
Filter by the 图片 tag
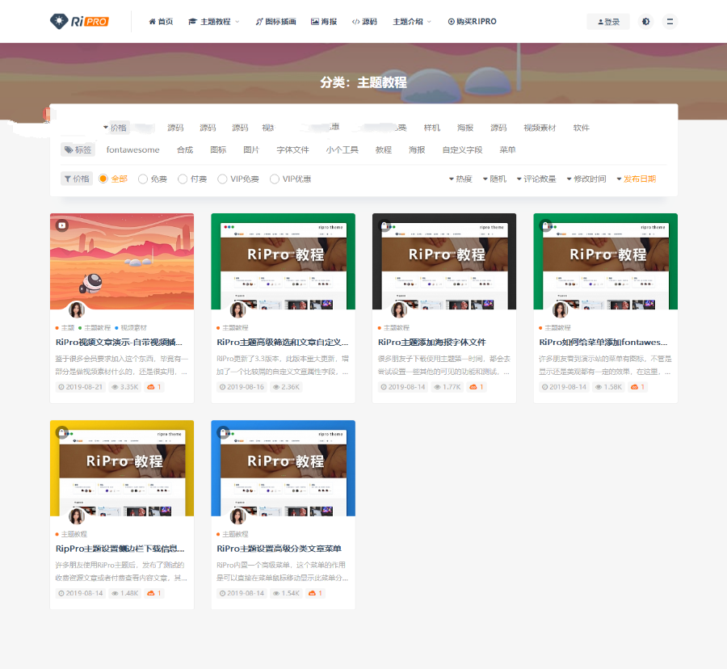click(251, 149)
